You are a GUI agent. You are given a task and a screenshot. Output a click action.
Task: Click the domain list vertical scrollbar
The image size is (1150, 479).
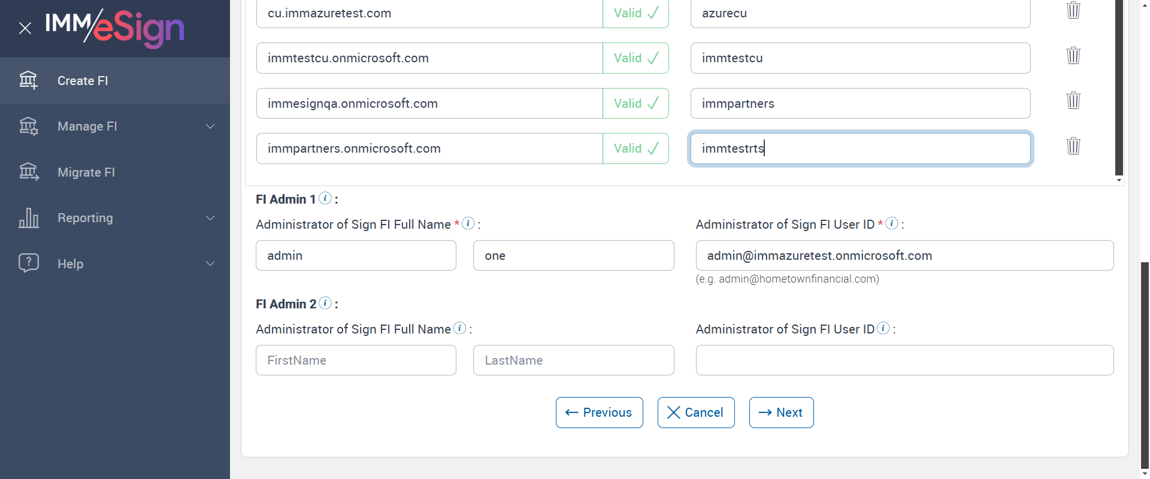(x=1119, y=90)
